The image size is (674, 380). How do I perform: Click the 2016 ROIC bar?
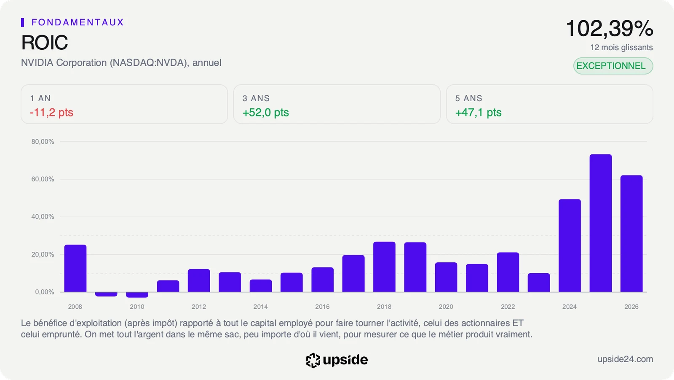(x=323, y=280)
